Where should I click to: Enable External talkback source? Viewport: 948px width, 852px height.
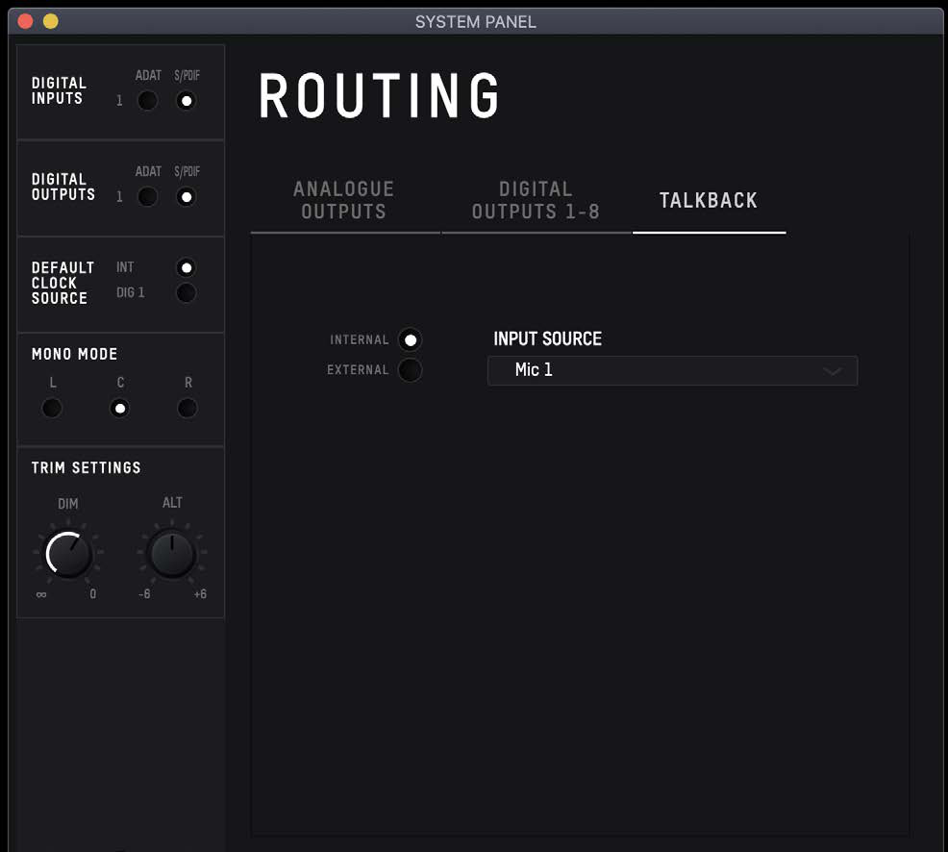tap(410, 369)
